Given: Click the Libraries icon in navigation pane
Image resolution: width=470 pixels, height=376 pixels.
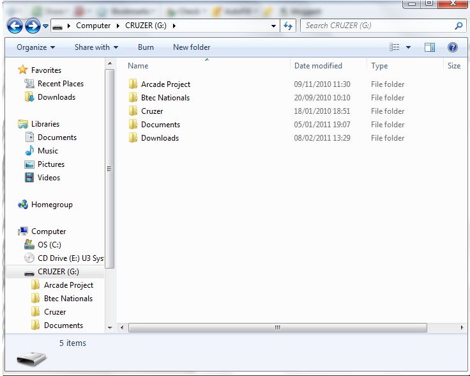Looking at the screenshot, I should pyautogui.click(x=23, y=124).
